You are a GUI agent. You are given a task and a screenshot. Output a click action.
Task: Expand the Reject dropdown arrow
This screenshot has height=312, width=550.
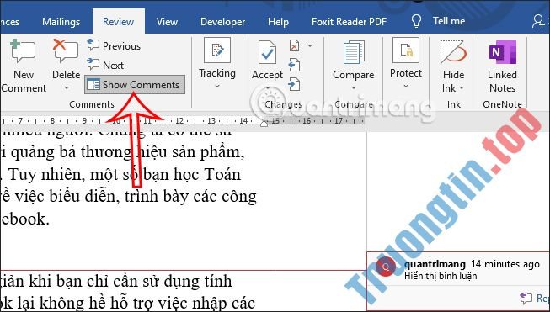click(x=310, y=45)
